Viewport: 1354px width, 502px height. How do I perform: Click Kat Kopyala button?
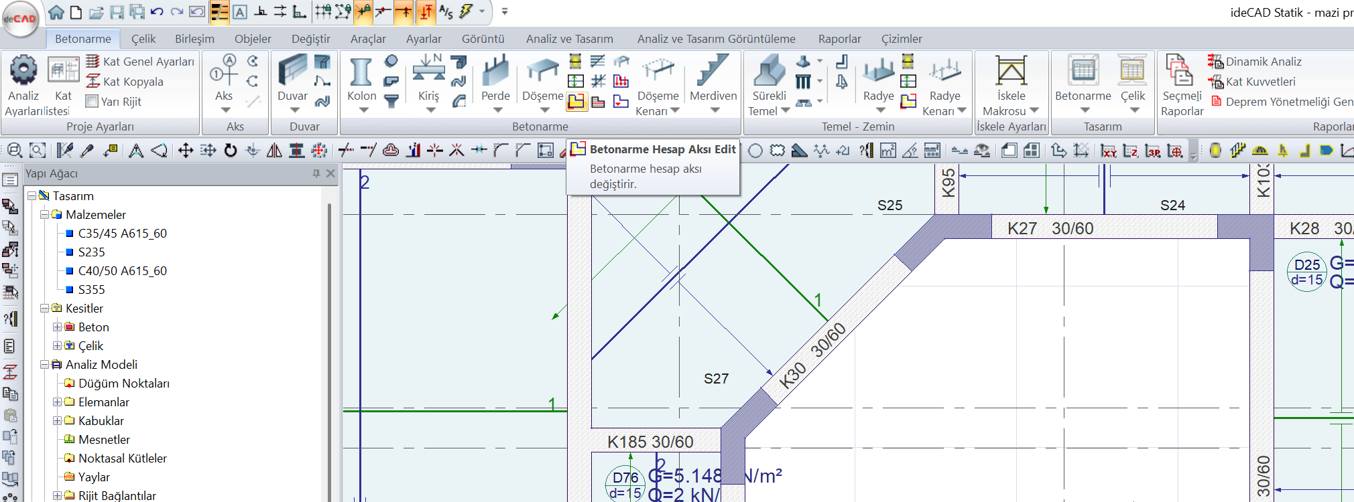[125, 82]
